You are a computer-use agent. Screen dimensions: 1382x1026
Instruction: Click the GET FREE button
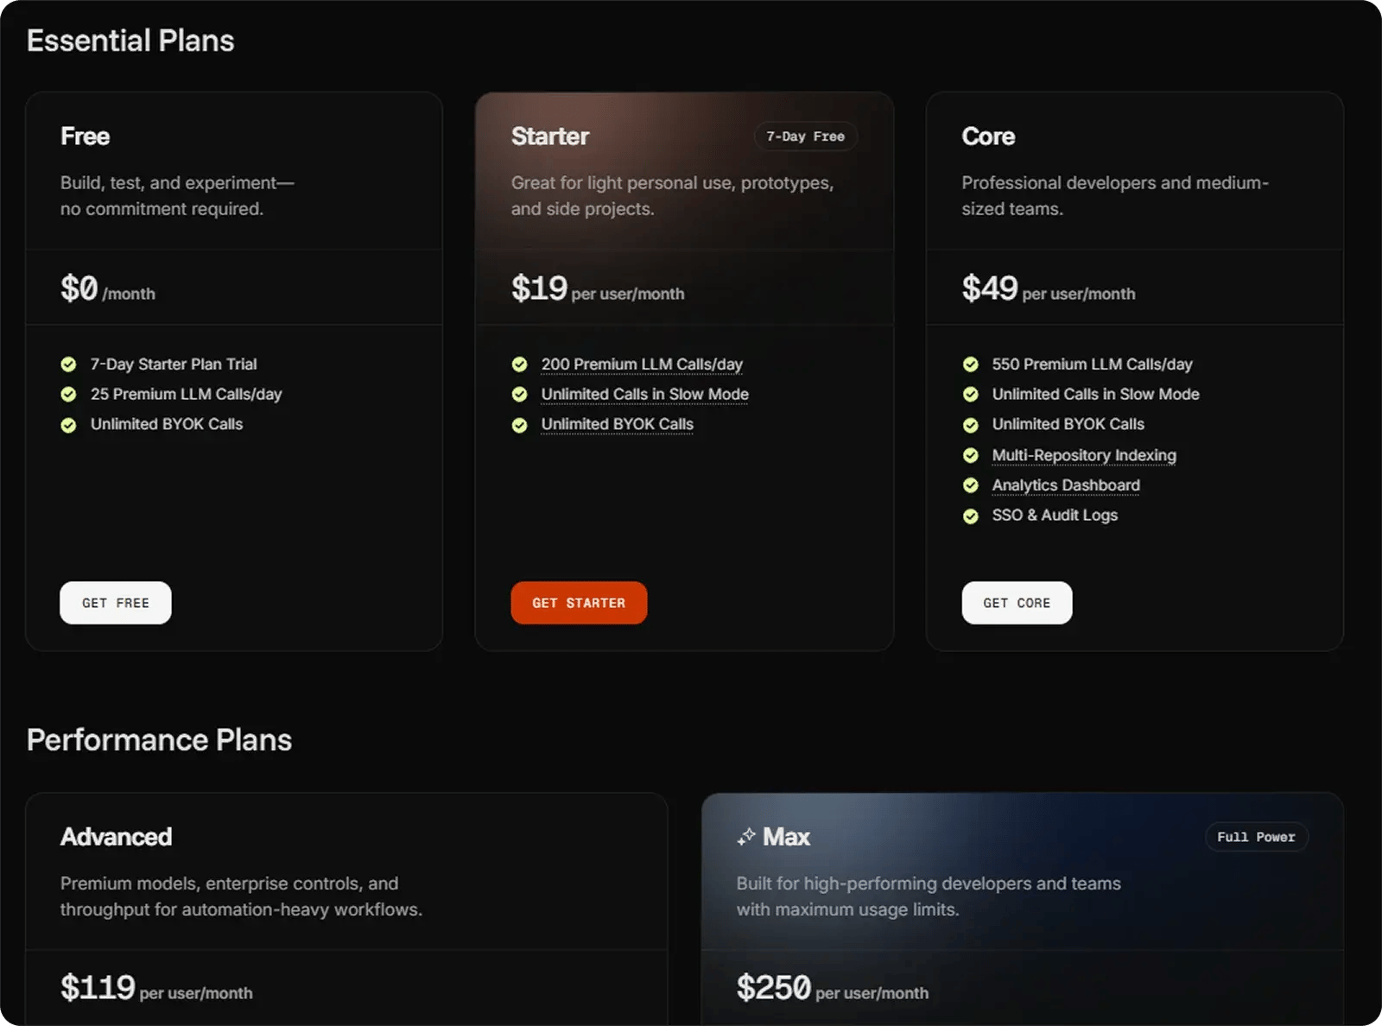tap(115, 603)
